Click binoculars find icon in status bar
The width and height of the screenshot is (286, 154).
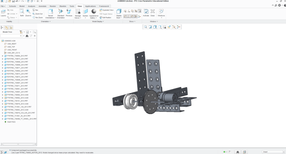click(237, 152)
